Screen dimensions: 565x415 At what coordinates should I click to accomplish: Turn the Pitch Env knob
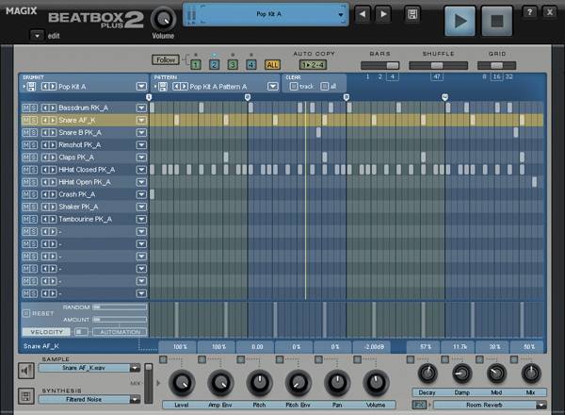(x=298, y=383)
